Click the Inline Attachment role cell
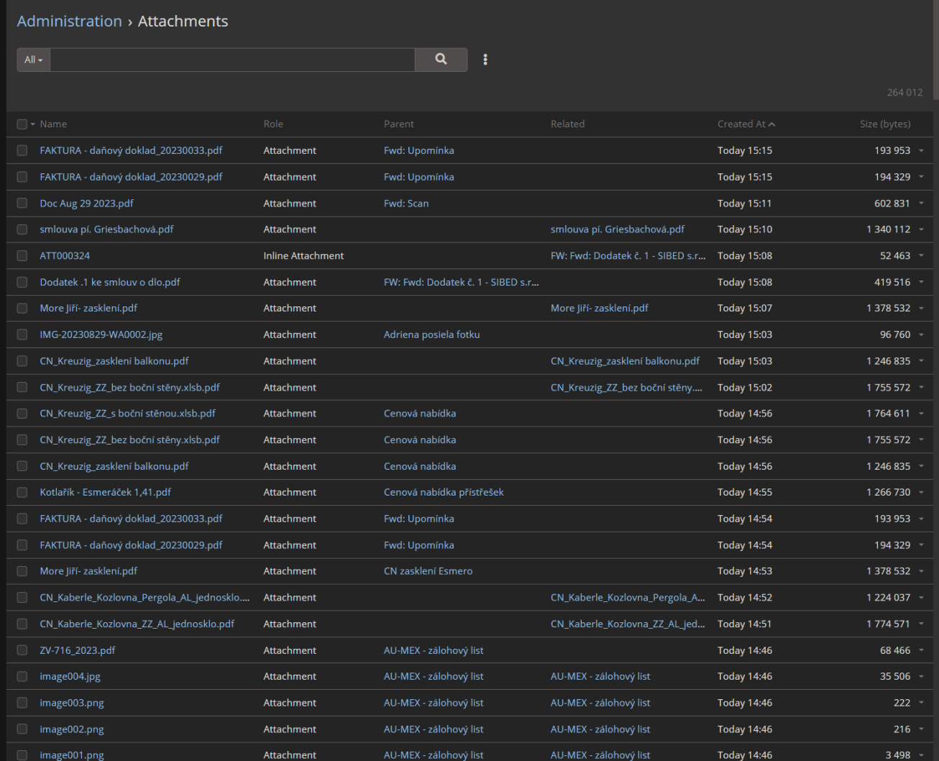Viewport: 939px width, 761px height. (304, 256)
